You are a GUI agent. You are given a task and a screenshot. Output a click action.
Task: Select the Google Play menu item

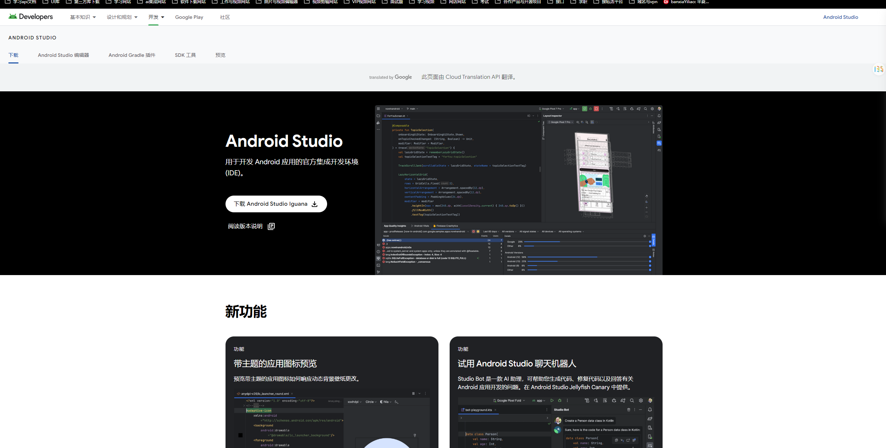coord(189,17)
